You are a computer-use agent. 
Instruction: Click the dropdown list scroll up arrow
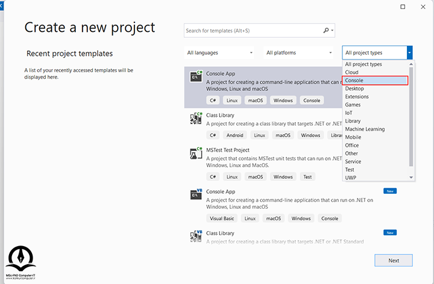click(x=411, y=64)
